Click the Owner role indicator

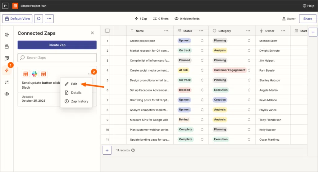[289, 19]
